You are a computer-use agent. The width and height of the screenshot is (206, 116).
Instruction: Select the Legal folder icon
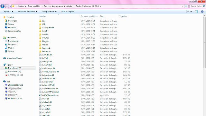(40, 31)
